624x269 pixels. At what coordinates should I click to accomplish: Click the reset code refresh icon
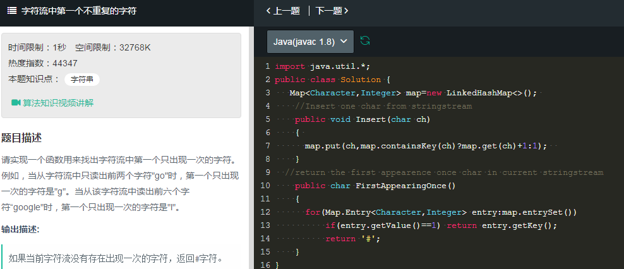click(365, 40)
